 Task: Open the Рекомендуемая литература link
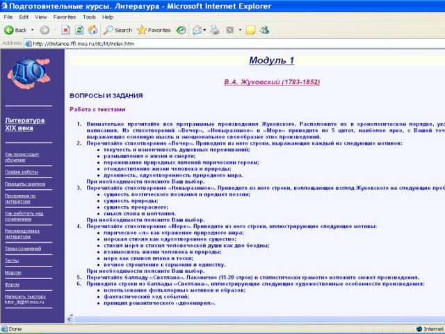pyautogui.click(x=22, y=234)
